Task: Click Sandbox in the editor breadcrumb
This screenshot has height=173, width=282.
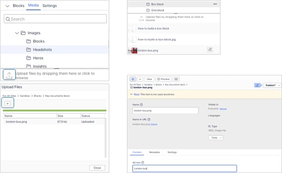Action: click(x=148, y=84)
